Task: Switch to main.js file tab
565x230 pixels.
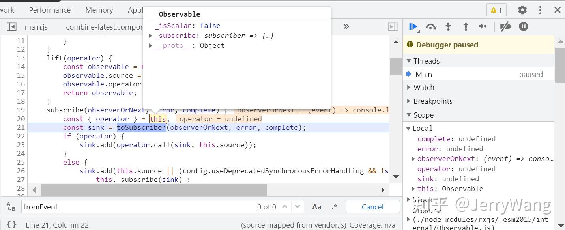Action: pos(36,27)
